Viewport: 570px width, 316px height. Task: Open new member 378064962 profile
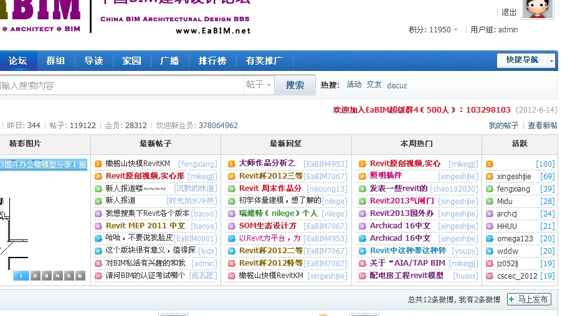(218, 126)
